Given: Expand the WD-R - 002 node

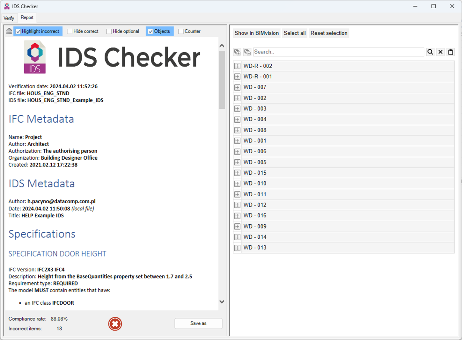Looking at the screenshot, I should coord(237,66).
